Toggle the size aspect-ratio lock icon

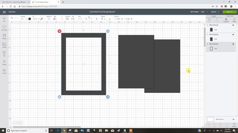click(x=89, y=17)
